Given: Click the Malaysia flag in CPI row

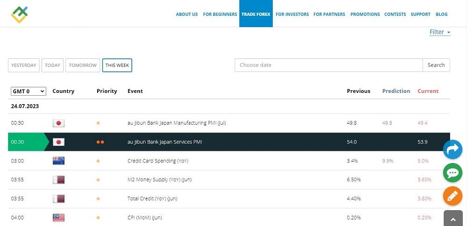Looking at the screenshot, I should pos(58,218).
